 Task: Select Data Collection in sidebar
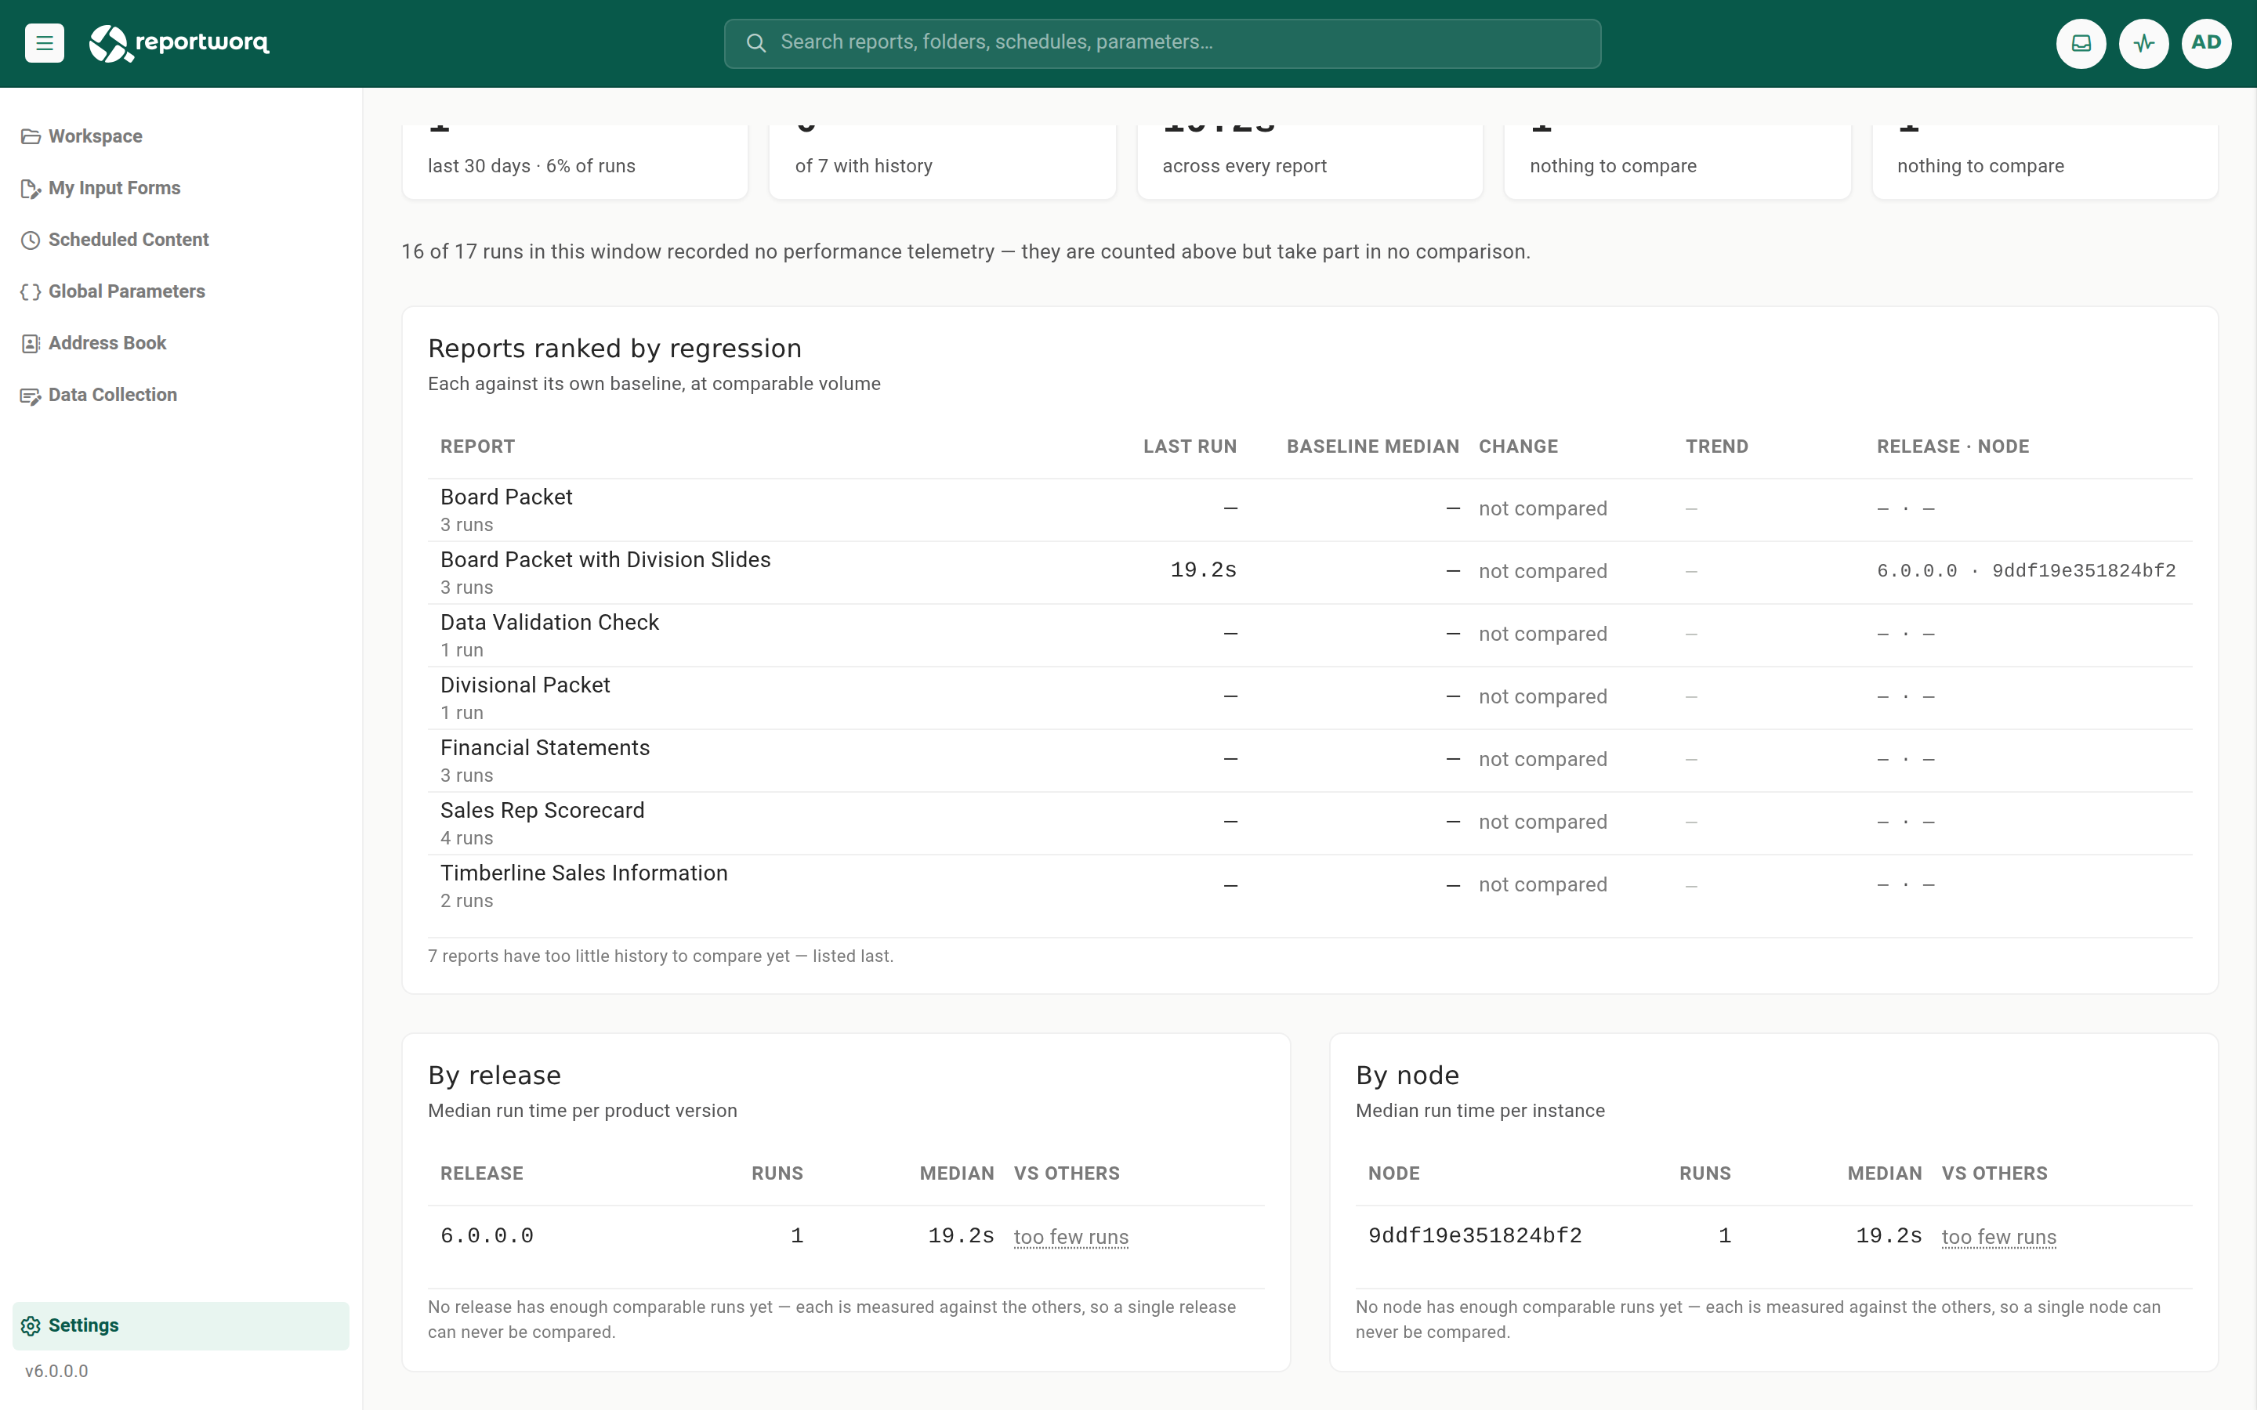coord(181,396)
